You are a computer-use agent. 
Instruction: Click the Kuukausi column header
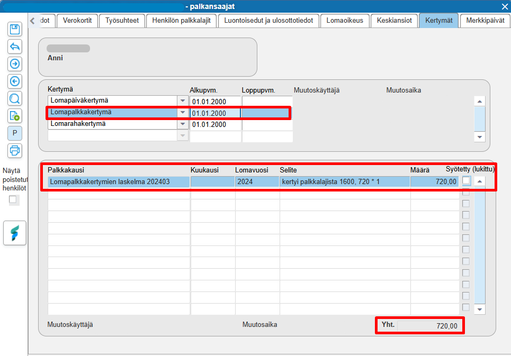[204, 170]
